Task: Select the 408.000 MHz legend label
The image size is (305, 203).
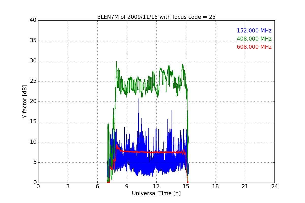Action: (254, 39)
